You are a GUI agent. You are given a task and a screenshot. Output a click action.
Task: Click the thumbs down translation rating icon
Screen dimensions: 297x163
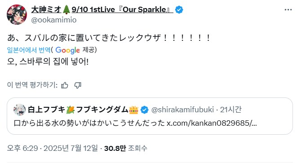coord(78,85)
